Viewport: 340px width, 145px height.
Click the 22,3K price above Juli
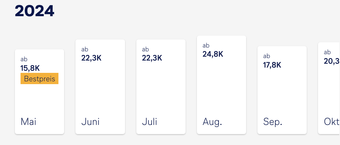[x=152, y=58]
